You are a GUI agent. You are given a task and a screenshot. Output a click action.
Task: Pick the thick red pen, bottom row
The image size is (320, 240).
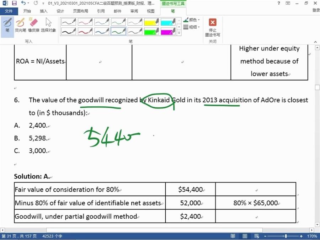tap(85, 31)
